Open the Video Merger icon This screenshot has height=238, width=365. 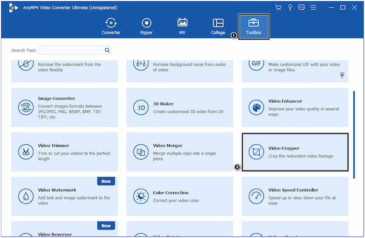click(x=141, y=152)
